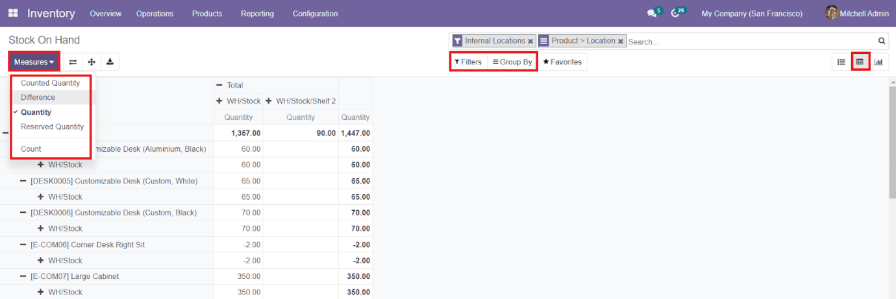Open the Group By dropdown
Viewport: 896px width, 299px height.
click(x=512, y=62)
